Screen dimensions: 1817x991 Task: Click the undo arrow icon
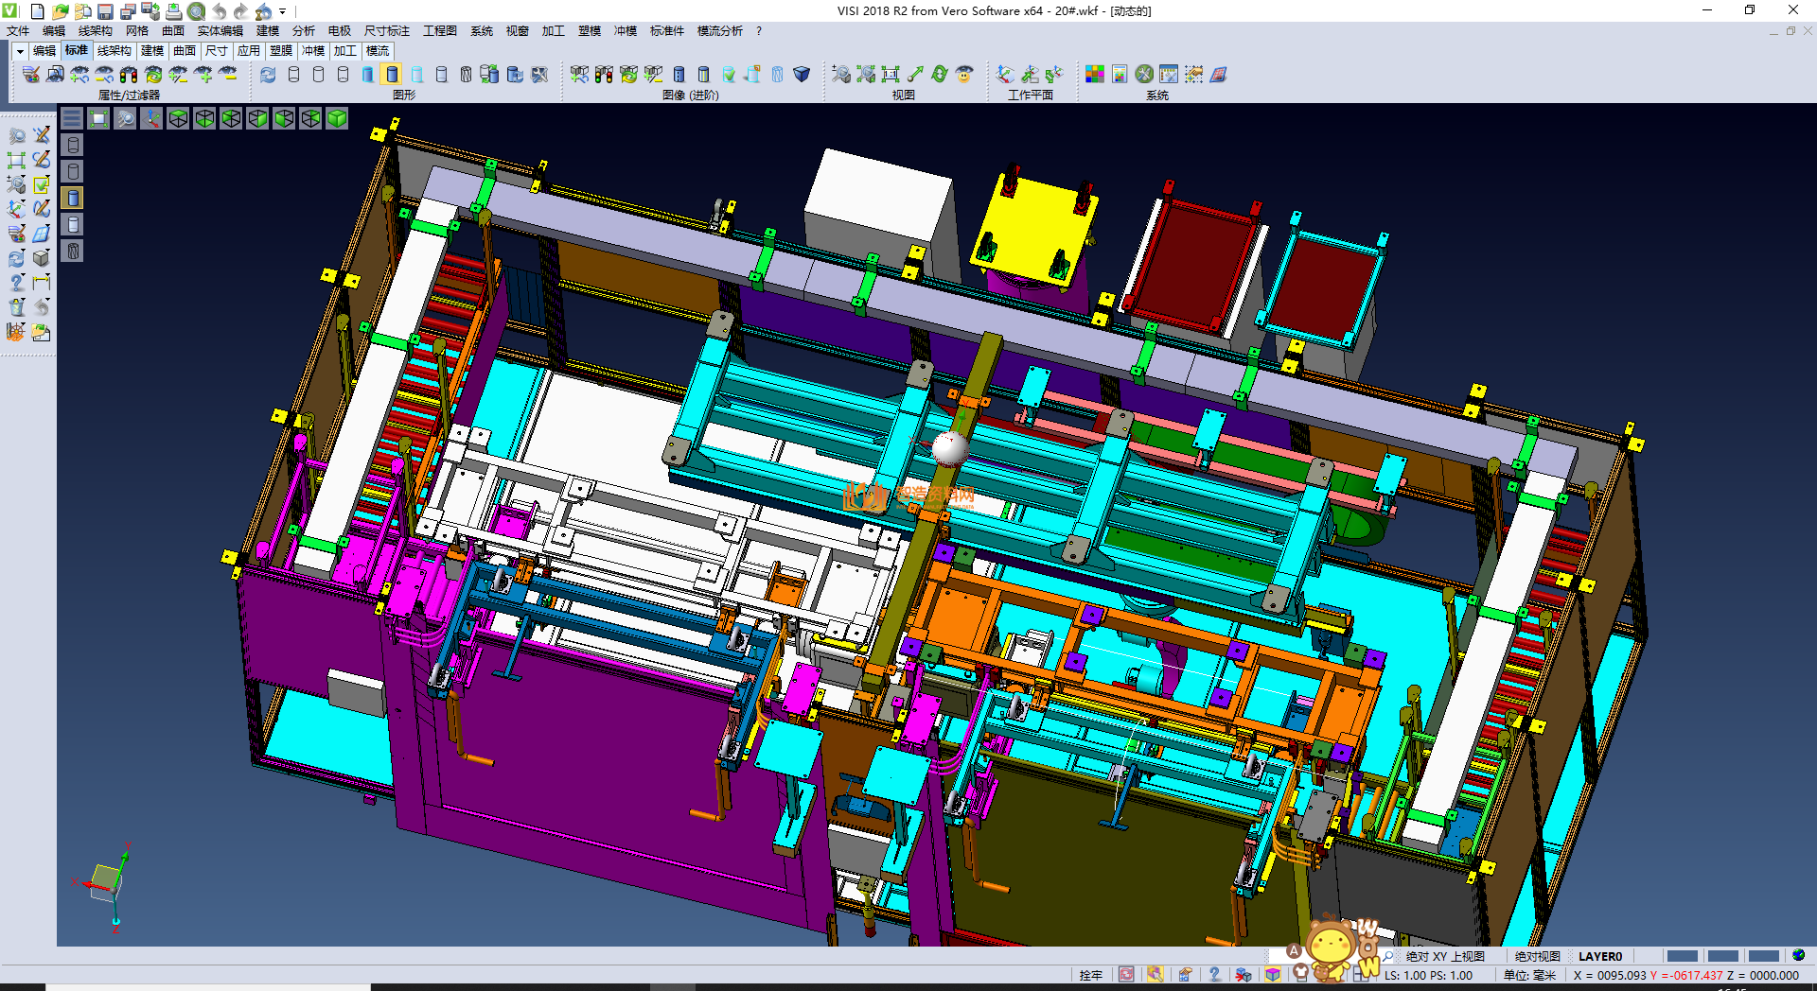pyautogui.click(x=220, y=11)
